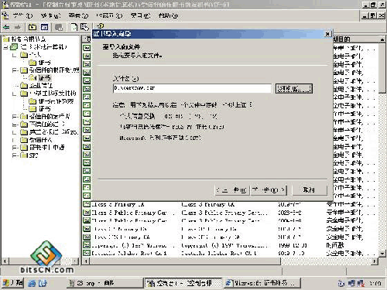Image resolution: width=387 pixels, height=290 pixels.
Task: Click the 取消 cancel button in the wizard
Action: pyautogui.click(x=310, y=190)
